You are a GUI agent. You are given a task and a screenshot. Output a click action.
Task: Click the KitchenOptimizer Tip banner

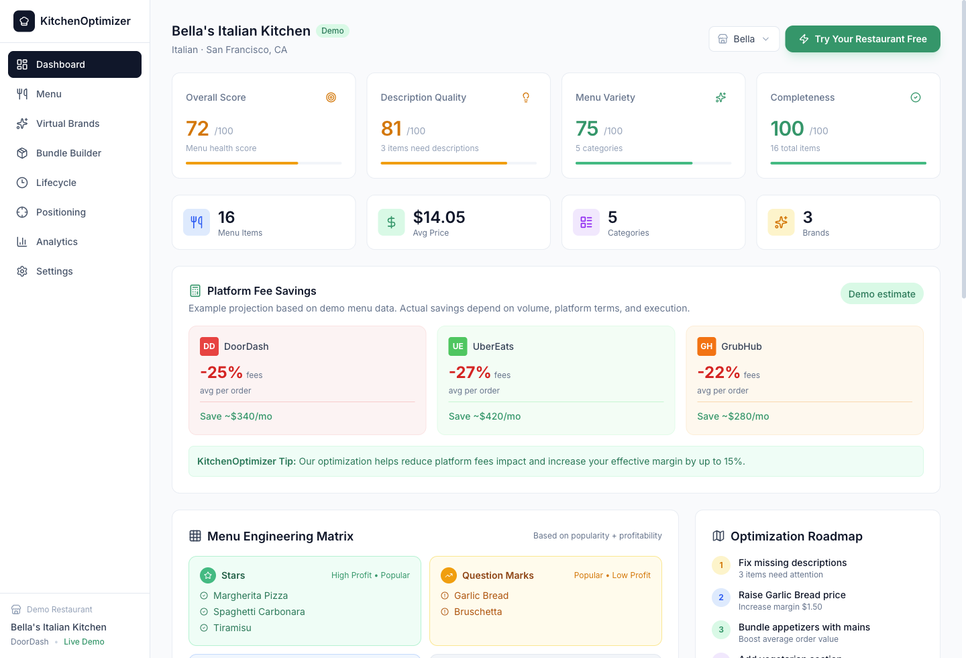pos(556,461)
